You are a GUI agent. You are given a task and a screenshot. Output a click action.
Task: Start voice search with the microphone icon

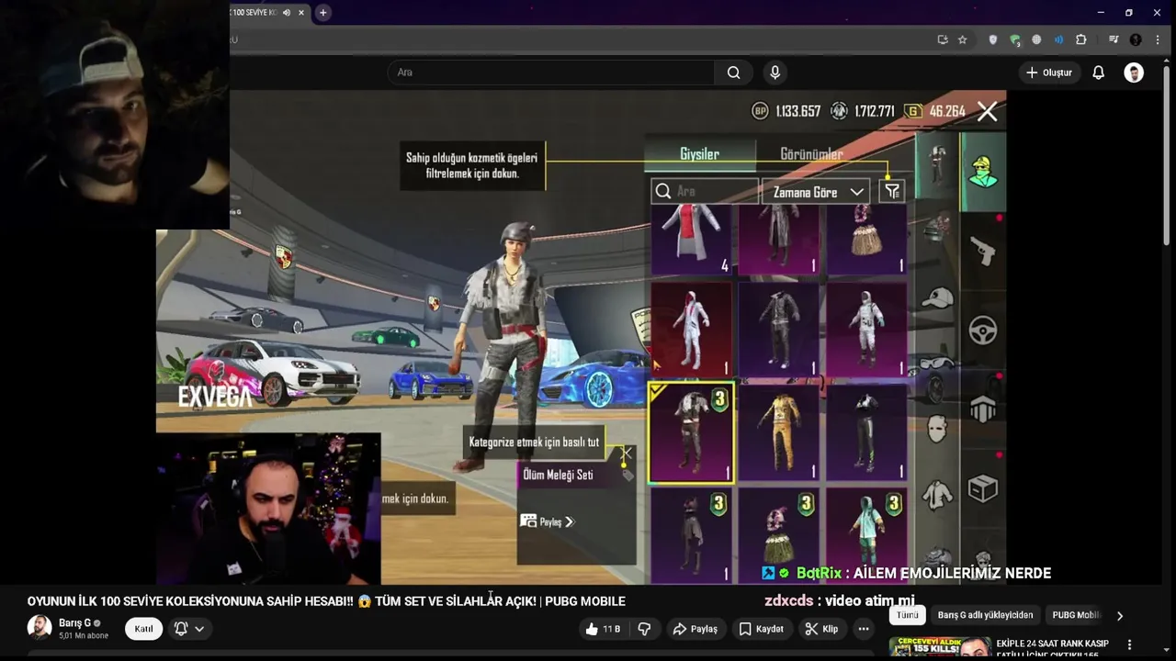coord(775,73)
